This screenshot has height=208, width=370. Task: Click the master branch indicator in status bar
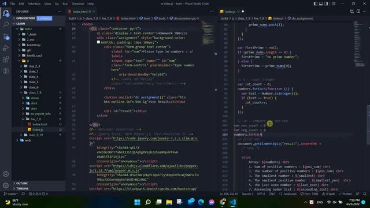tap(11, 194)
